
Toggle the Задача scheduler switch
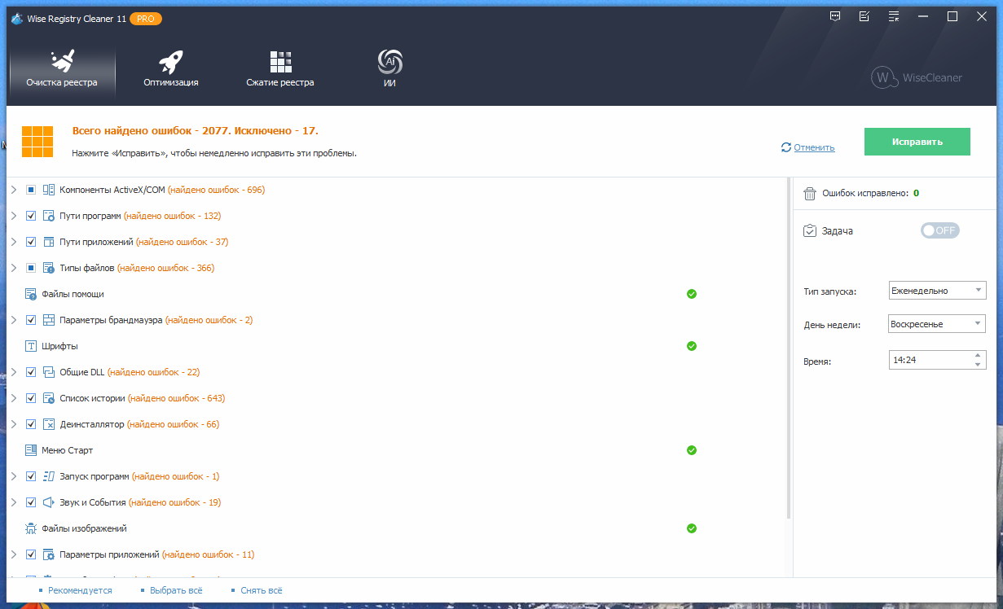point(940,230)
